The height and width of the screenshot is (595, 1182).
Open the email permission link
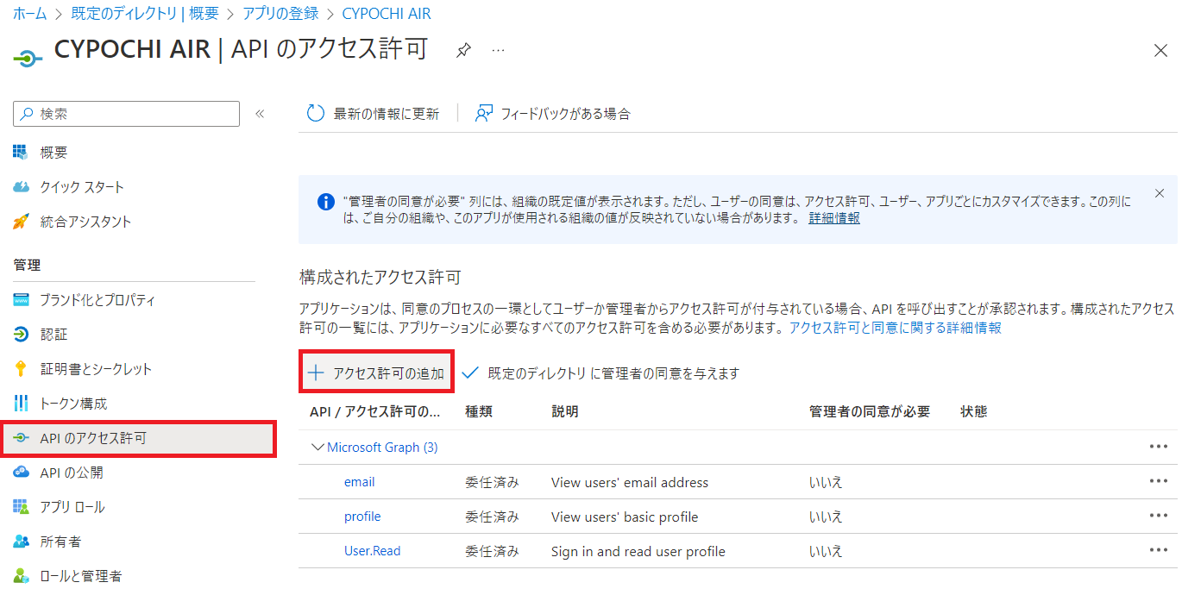click(360, 482)
